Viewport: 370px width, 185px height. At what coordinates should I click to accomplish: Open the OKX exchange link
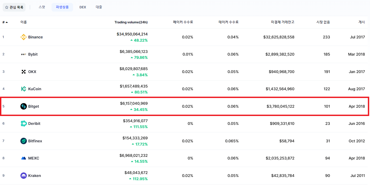coord(32,72)
